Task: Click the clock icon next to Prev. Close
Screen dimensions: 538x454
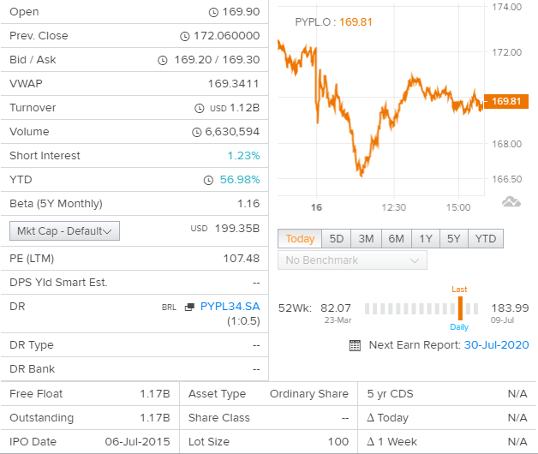Action: (184, 36)
